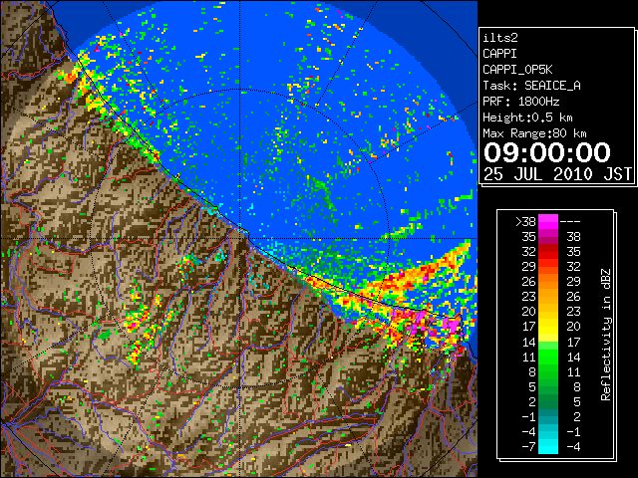This screenshot has height=478, width=638.
Task: Click the "Task: SEAICE_A" line
Action: click(531, 86)
